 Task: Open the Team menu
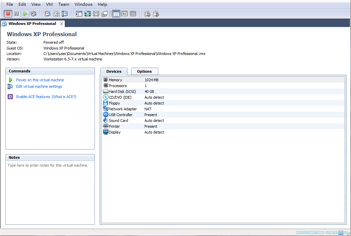63,4
